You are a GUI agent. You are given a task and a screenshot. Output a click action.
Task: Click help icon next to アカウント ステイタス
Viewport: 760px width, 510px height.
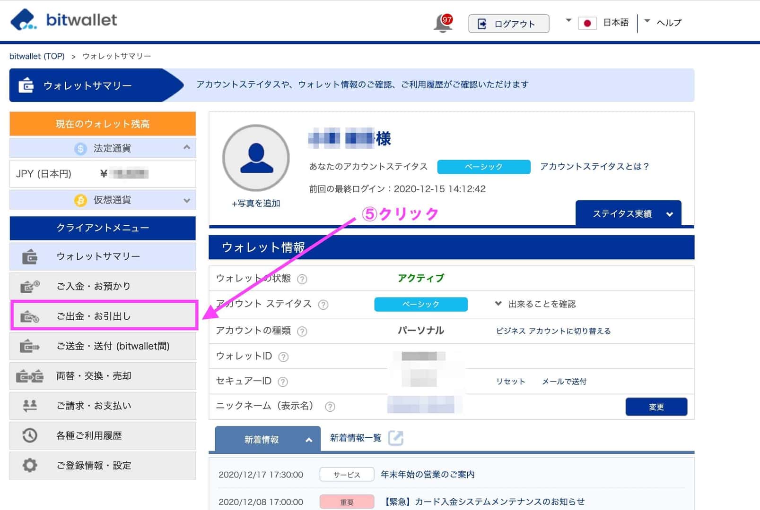point(323,305)
